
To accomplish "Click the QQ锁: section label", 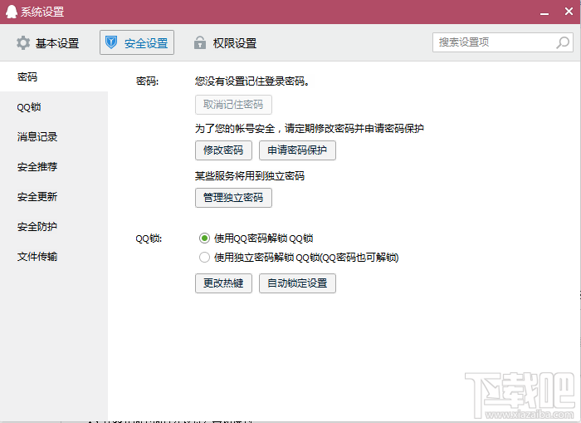I will (149, 239).
